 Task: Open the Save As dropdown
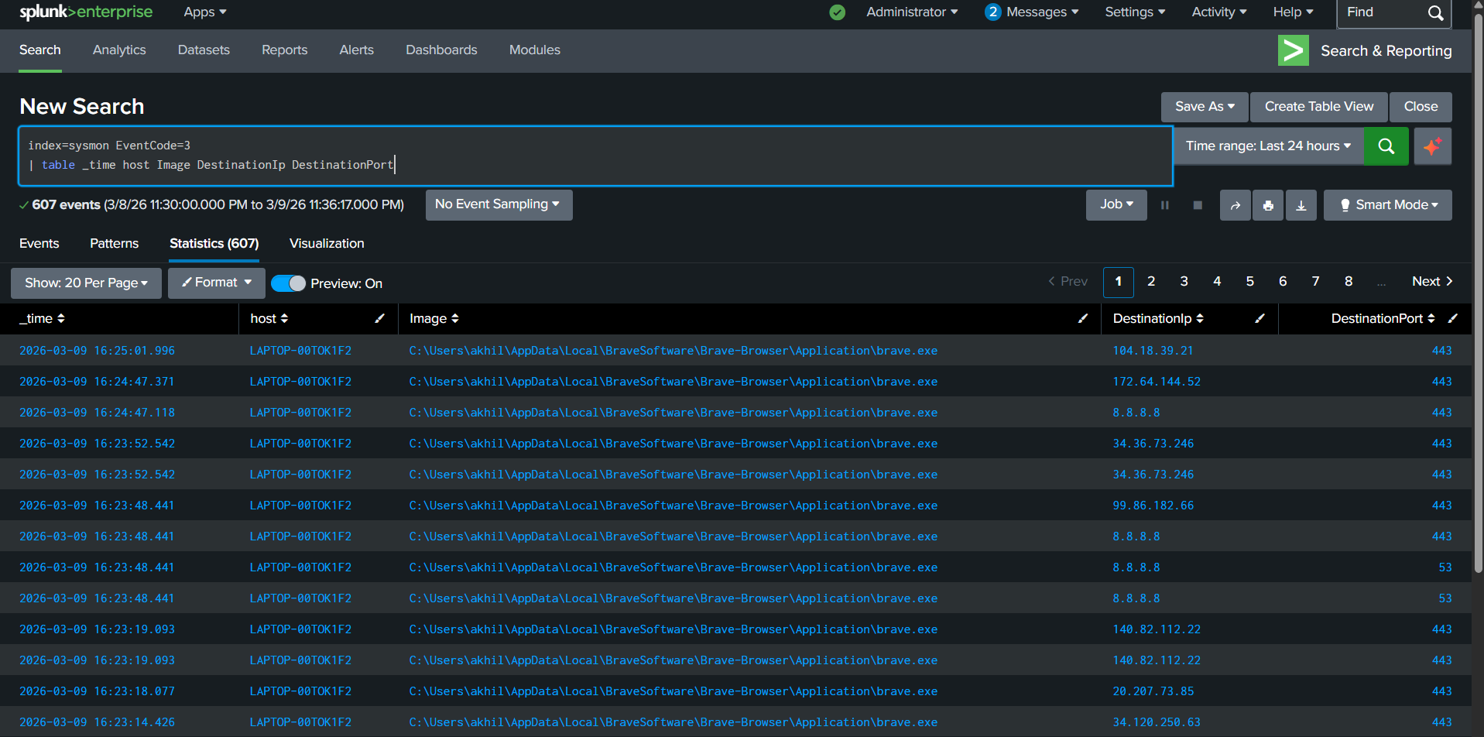pos(1203,106)
